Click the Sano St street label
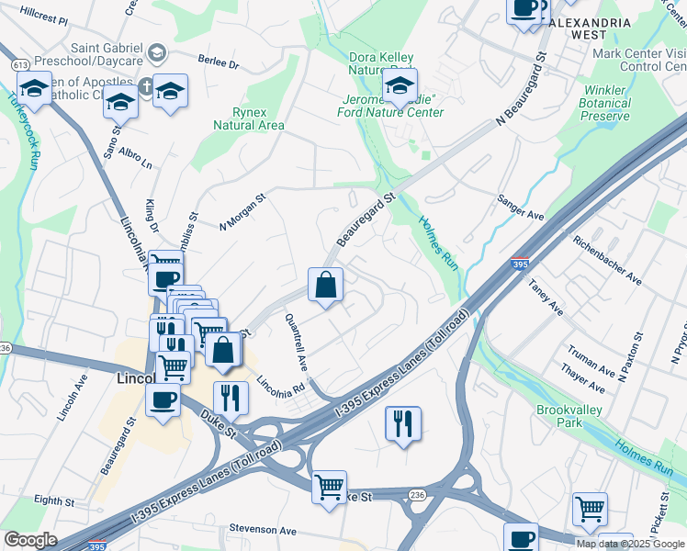Image resolution: width=687 pixels, height=551 pixels. (x=111, y=142)
